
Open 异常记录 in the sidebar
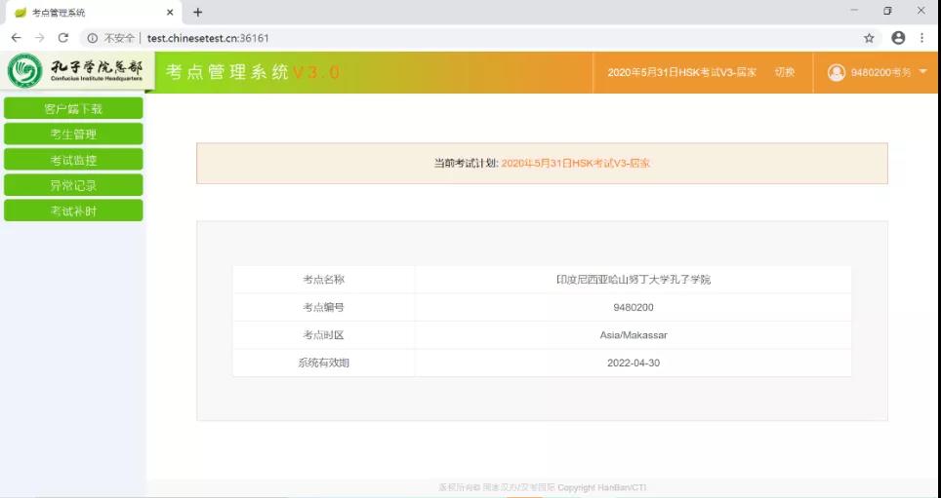coord(73,185)
